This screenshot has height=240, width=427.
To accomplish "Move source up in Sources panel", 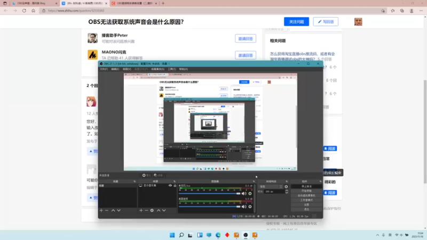I will 159,210.
